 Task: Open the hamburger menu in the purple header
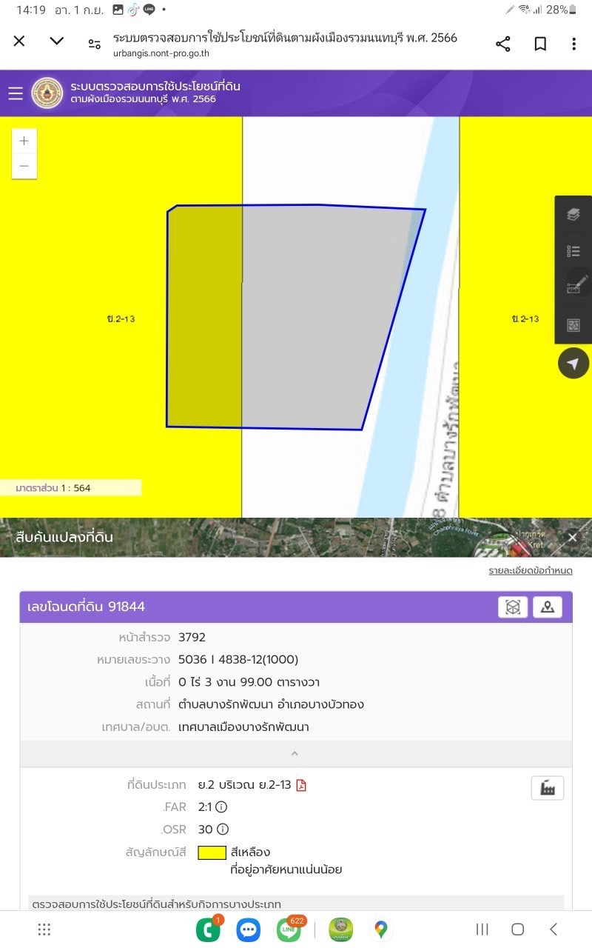pyautogui.click(x=16, y=93)
